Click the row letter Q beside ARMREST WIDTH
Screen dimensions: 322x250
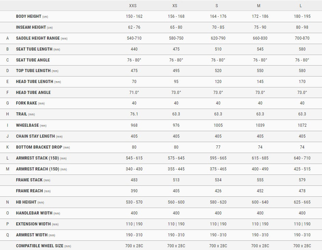(x=8, y=235)
